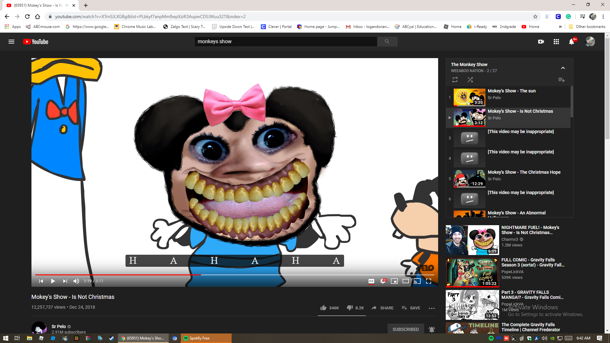Play the paused video
The height and width of the screenshot is (343, 610).
pyautogui.click(x=53, y=281)
